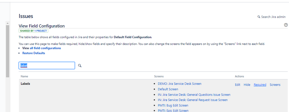The width and height of the screenshot is (289, 112).
Task: Click the Screens action for the Labels field
Action: point(275,85)
